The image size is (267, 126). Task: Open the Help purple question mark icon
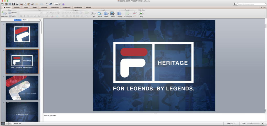tap(63, 4)
